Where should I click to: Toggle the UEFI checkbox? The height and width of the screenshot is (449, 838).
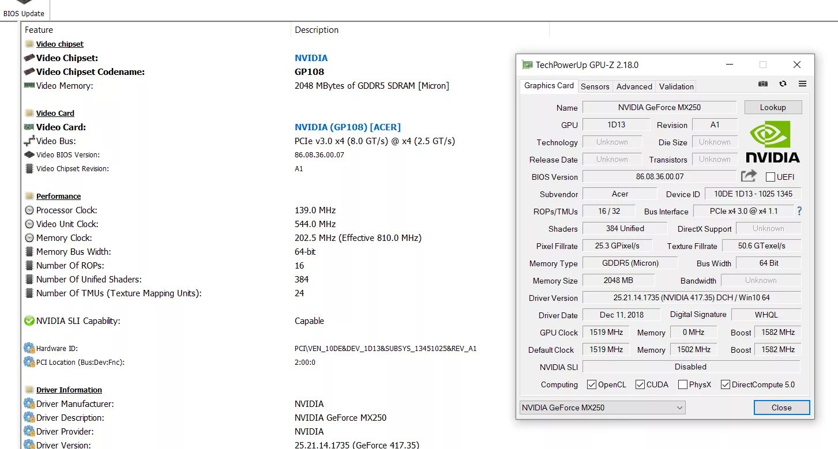(x=771, y=176)
